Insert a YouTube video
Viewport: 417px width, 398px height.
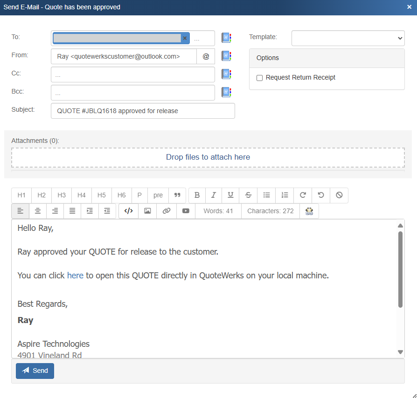point(186,211)
